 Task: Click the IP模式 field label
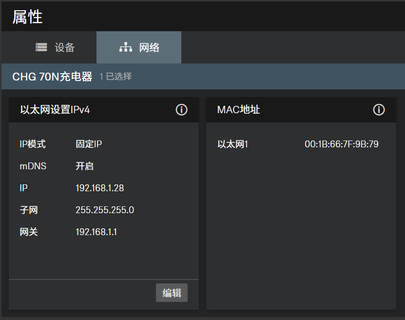click(32, 144)
